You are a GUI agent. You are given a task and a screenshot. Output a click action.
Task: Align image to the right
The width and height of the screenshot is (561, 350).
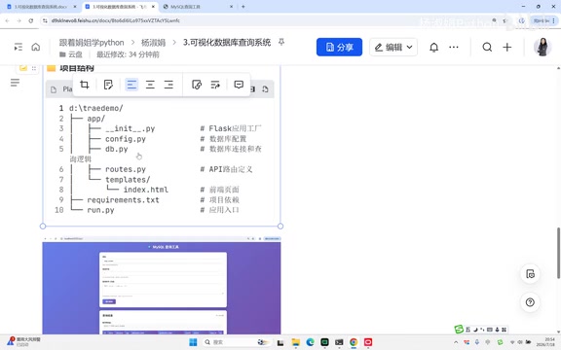pyautogui.click(x=168, y=85)
